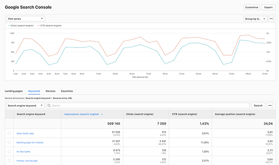Open the chart's three-dot options menu
This screenshot has height=165, width=279.
point(271,18)
